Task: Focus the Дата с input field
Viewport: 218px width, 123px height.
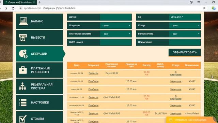Action: pos(116,17)
